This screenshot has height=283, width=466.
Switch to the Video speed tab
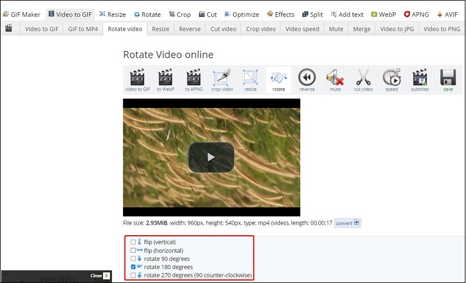tap(303, 29)
